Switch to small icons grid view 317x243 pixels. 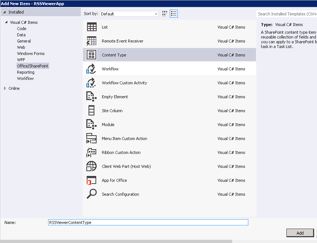click(165, 14)
